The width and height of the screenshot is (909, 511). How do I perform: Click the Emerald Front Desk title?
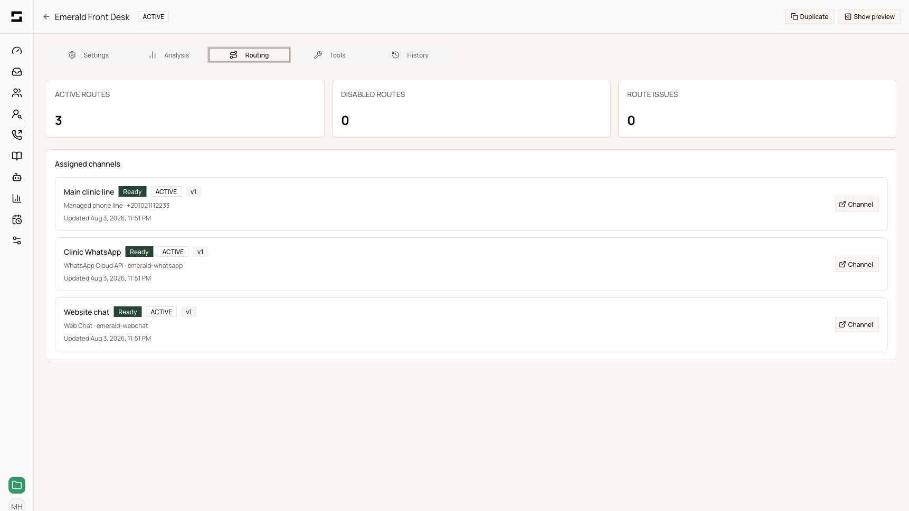92,17
